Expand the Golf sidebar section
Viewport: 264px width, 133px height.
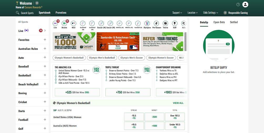[45, 129]
